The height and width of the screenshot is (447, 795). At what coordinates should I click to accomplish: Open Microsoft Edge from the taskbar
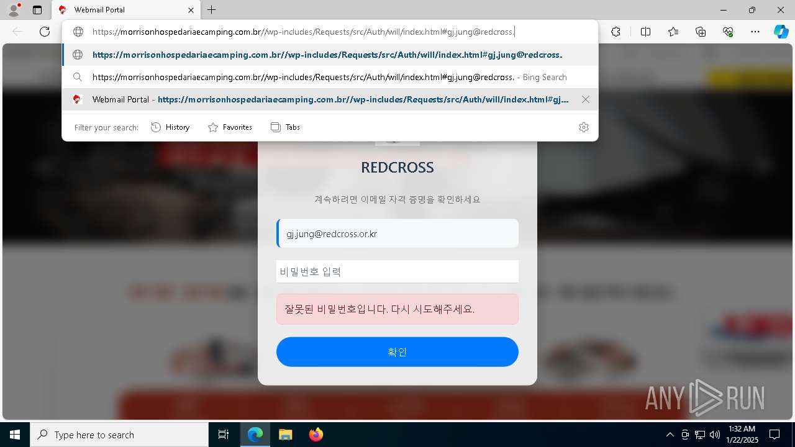[x=255, y=435]
